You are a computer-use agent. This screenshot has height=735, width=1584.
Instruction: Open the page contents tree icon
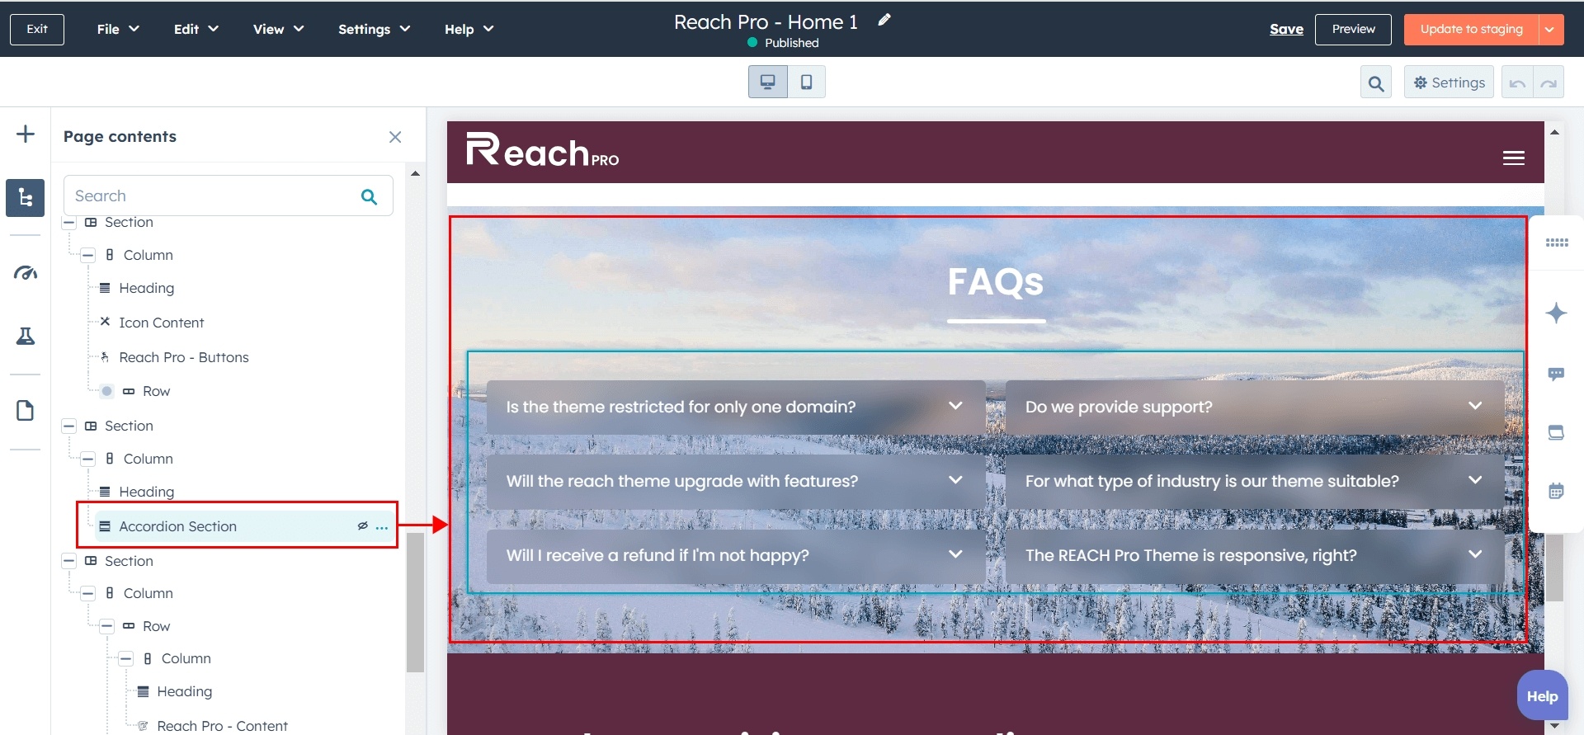[26, 198]
